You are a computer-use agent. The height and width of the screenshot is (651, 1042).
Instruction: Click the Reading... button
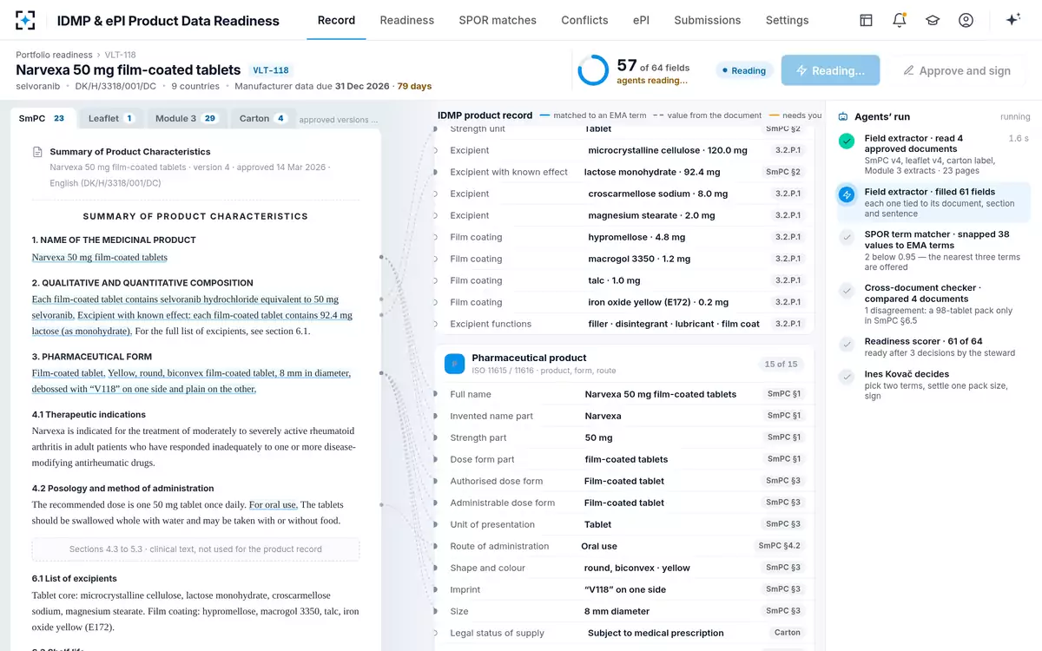[x=830, y=70]
